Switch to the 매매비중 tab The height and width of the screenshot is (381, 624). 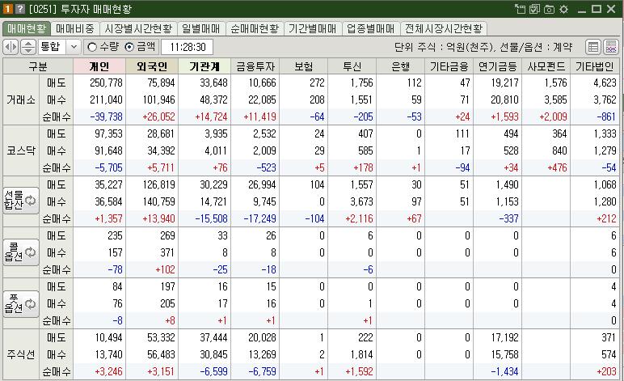(75, 28)
